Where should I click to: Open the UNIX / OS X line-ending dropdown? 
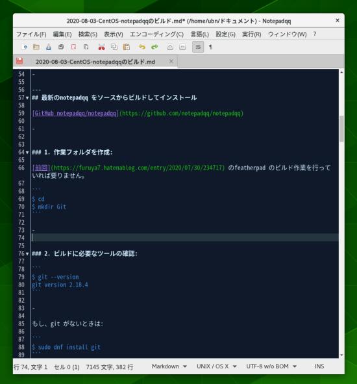(217, 366)
